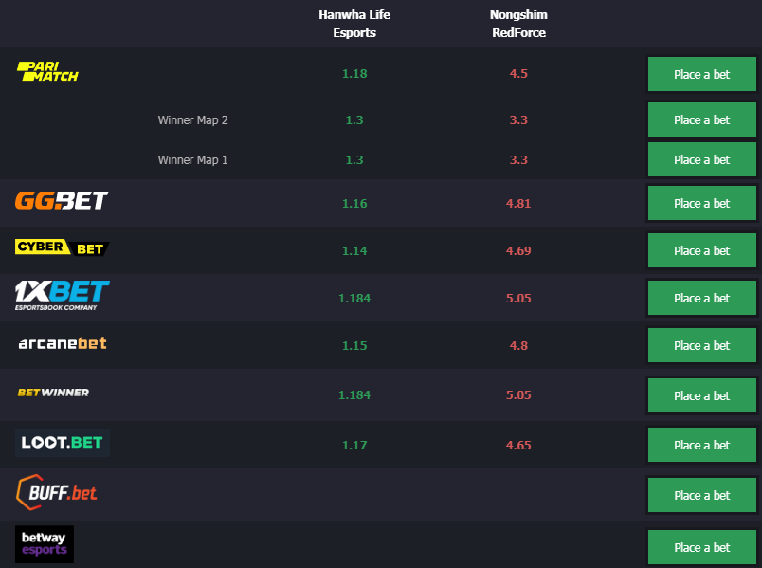762x568 pixels.
Task: Open the BUFF.bet logo
Action: pos(56,492)
